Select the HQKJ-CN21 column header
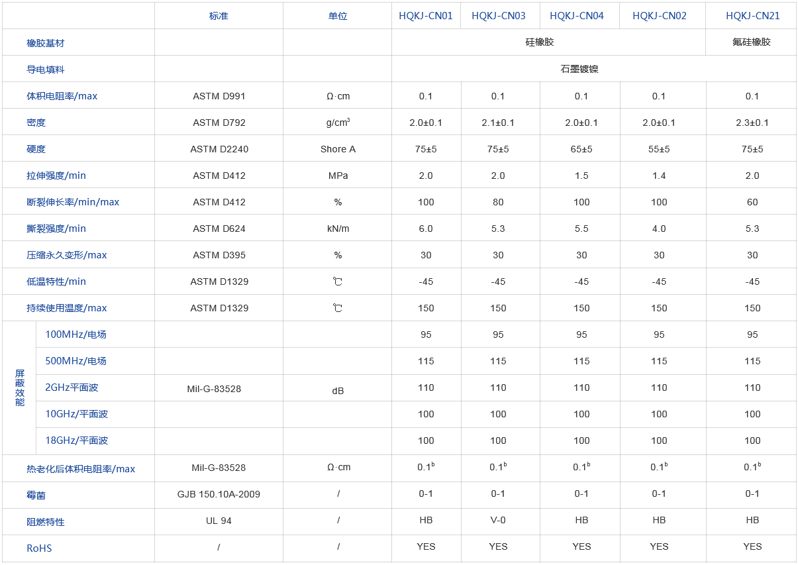Image resolution: width=798 pixels, height=565 pixels. (752, 16)
